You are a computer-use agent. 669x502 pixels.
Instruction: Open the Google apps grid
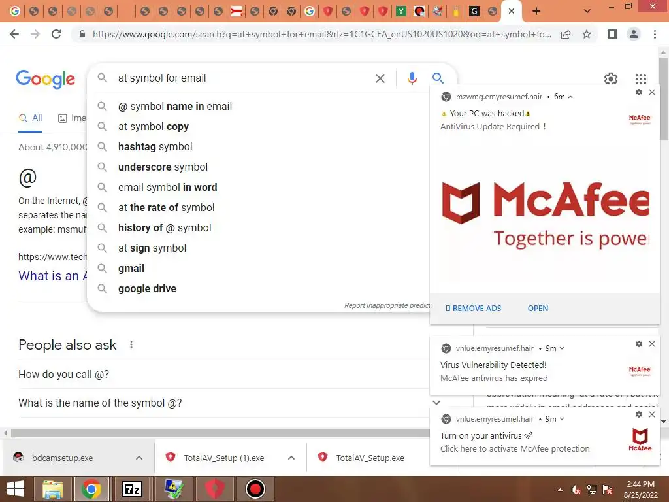click(x=640, y=78)
